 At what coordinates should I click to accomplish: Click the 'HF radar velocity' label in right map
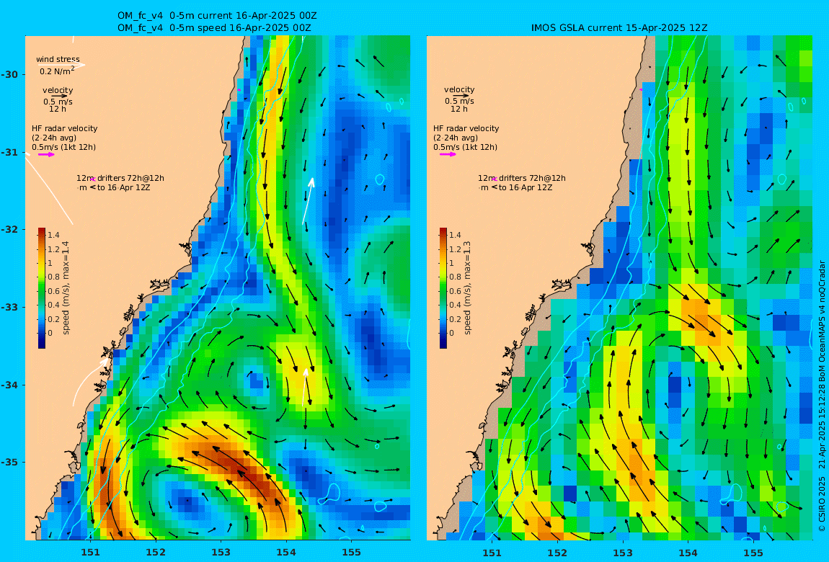pyautogui.click(x=466, y=128)
